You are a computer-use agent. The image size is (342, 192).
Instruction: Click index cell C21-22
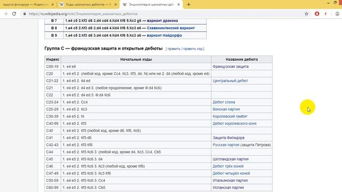point(52,81)
